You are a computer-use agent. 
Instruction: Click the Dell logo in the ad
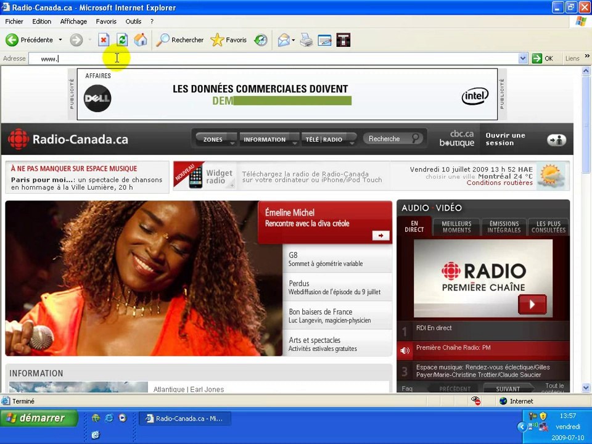(x=97, y=99)
